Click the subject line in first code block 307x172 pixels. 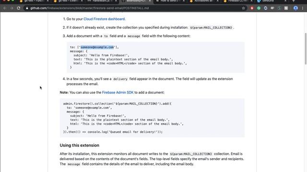(101, 55)
